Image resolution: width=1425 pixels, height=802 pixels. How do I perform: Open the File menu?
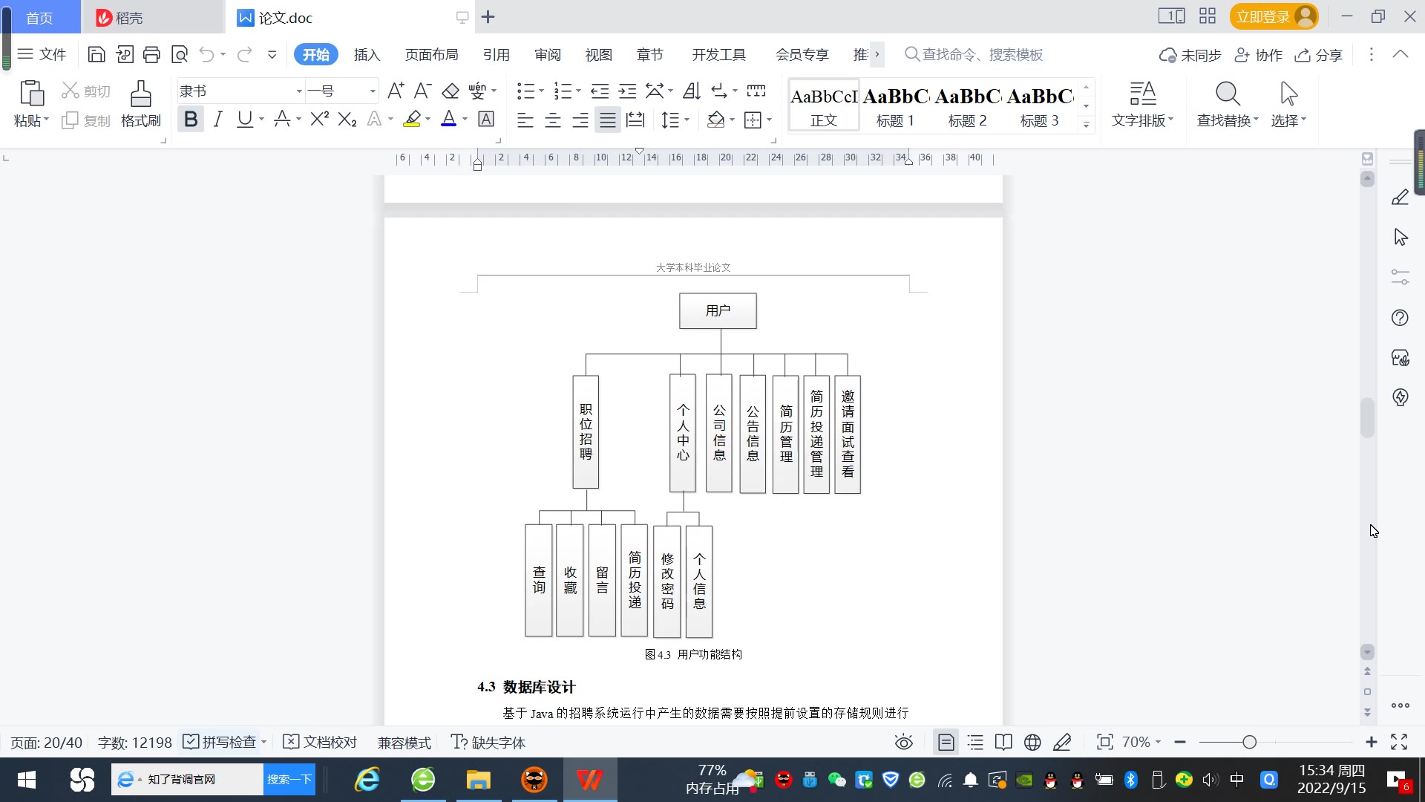(x=42, y=54)
